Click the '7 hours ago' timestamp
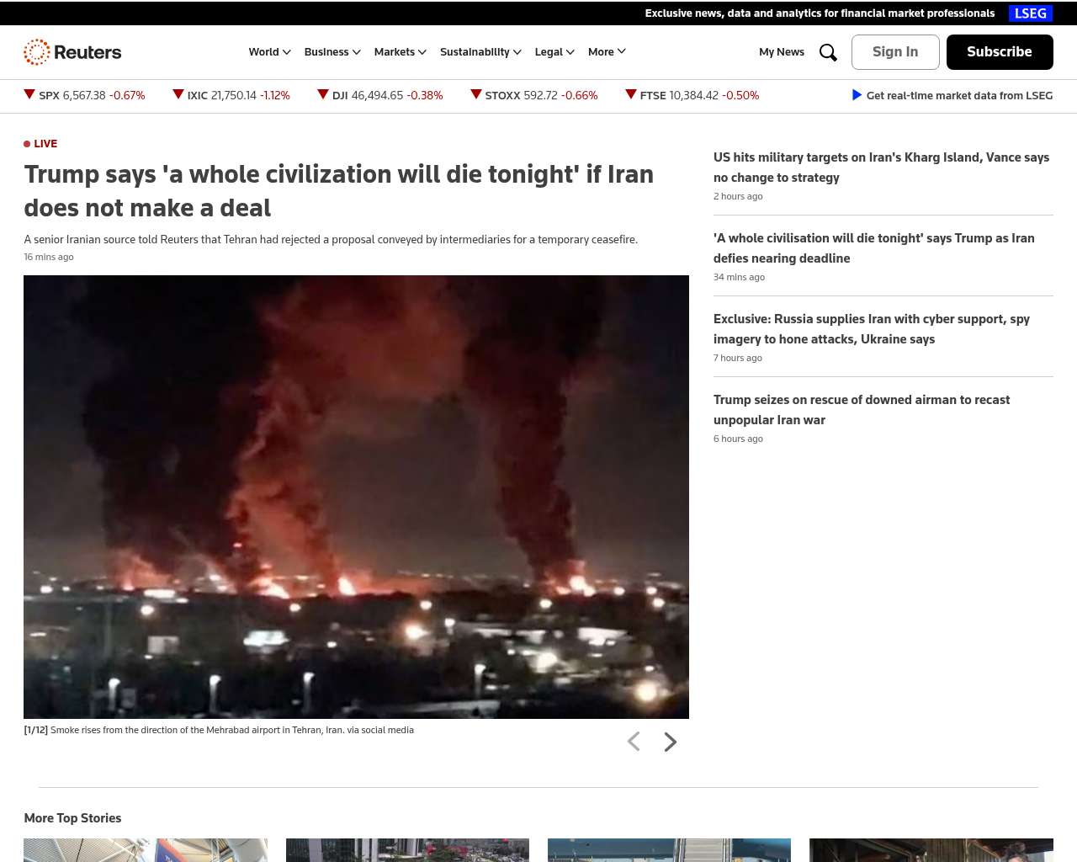The image size is (1077, 862). coord(738,359)
